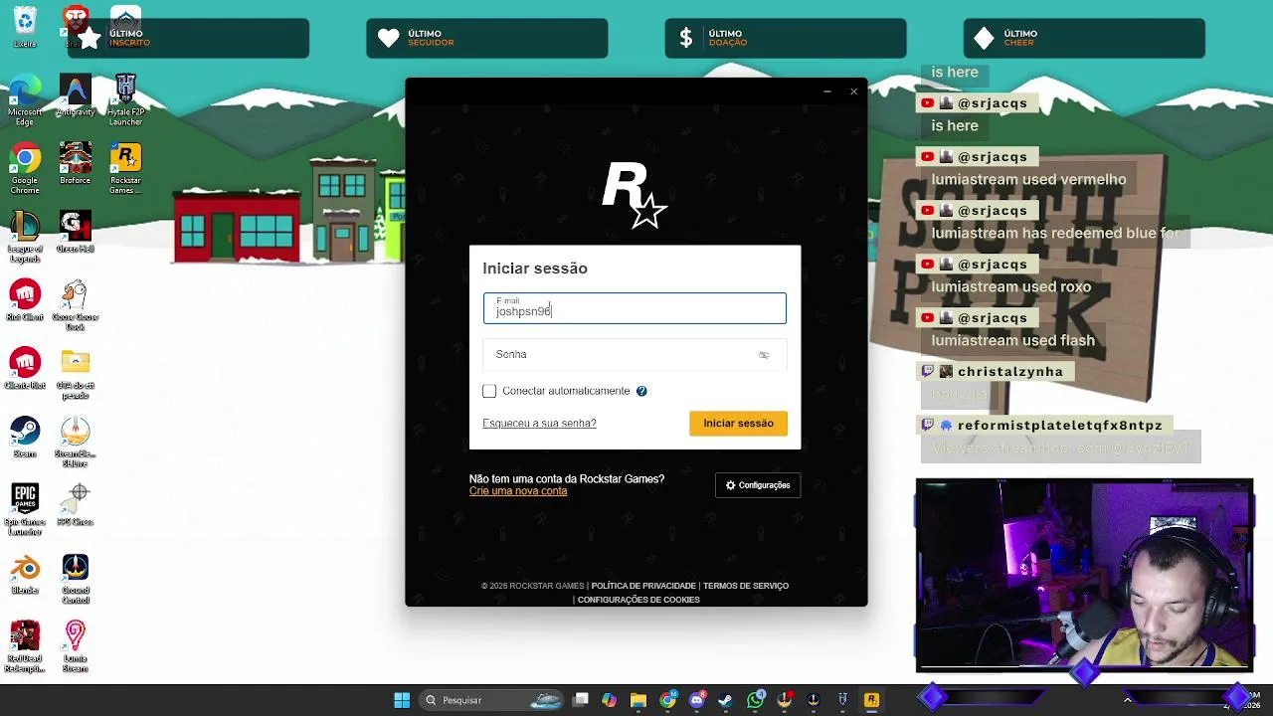Image resolution: width=1273 pixels, height=716 pixels.
Task: Click the Rockstar Games logo
Action: 635,195
